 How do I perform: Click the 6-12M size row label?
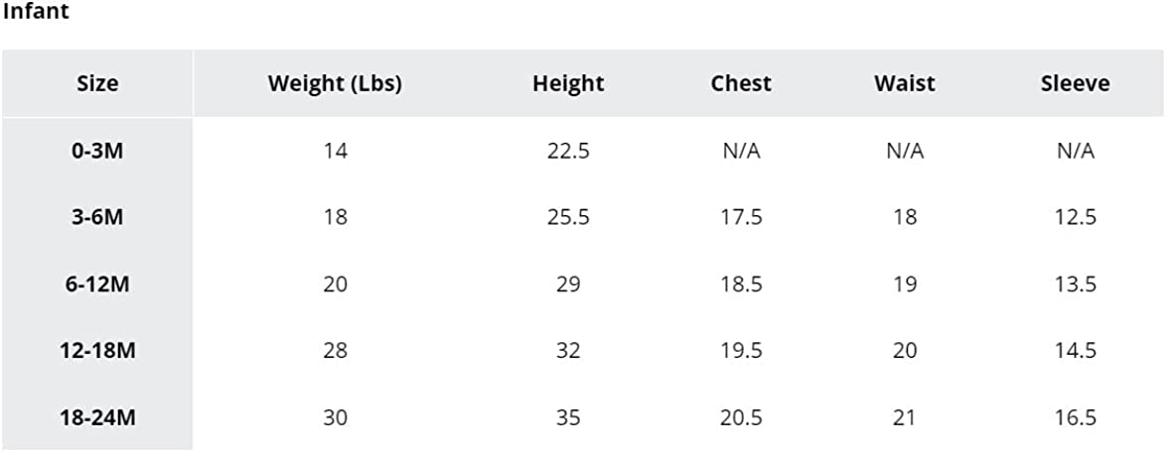(x=97, y=285)
